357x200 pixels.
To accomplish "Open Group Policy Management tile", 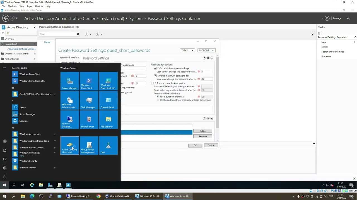I will pyautogui.click(x=89, y=146).
